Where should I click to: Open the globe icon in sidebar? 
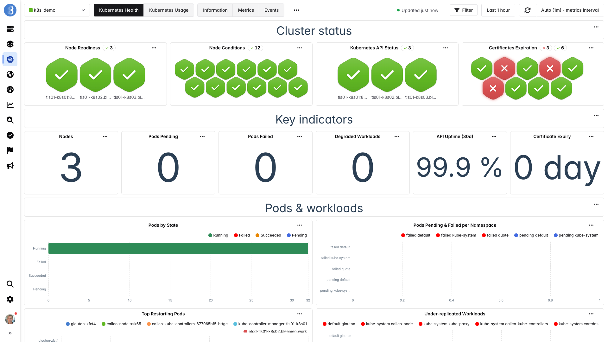click(x=10, y=74)
